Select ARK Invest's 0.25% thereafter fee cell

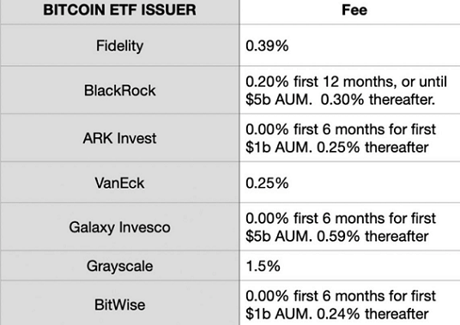click(349, 138)
